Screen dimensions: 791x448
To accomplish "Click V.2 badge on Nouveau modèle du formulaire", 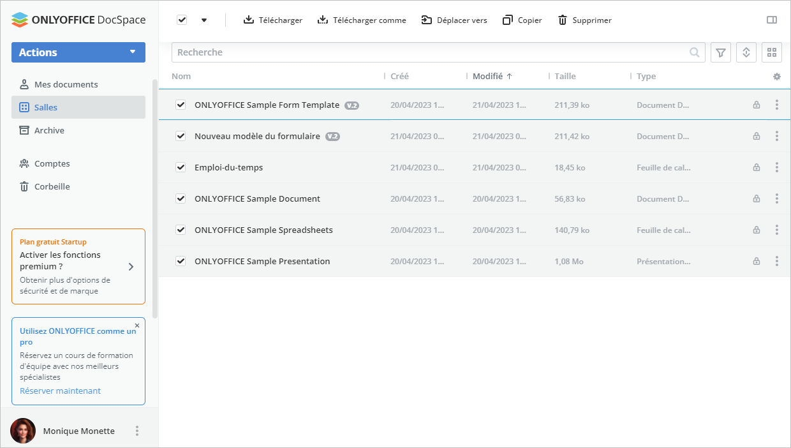I will click(332, 137).
